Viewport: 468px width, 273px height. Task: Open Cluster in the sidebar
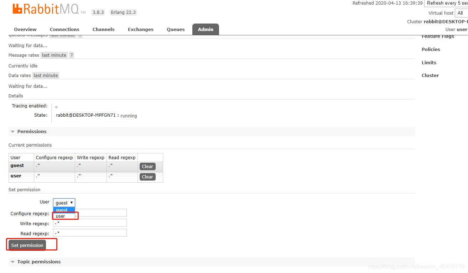point(430,75)
